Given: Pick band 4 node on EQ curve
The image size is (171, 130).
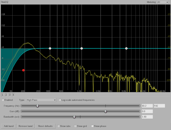Looking at the screenshot, I should coord(126,49).
